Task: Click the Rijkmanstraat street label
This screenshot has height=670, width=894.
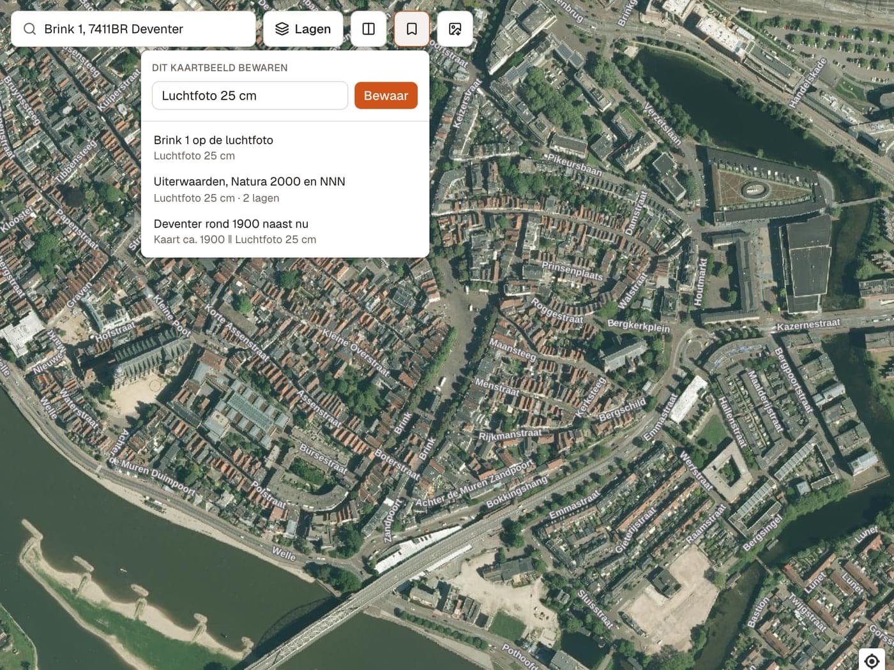Action: point(510,435)
